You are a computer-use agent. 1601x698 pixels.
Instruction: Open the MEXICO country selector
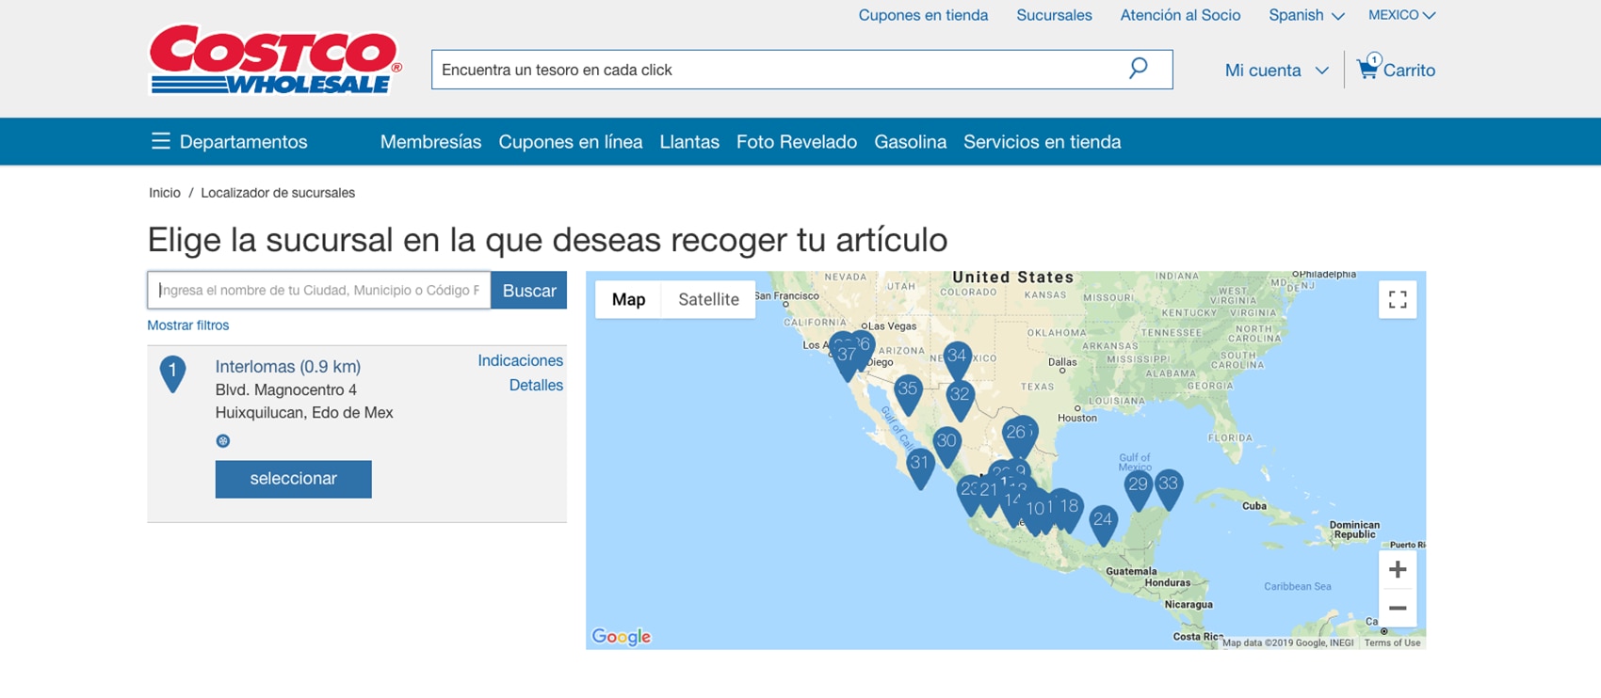[x=1400, y=15]
